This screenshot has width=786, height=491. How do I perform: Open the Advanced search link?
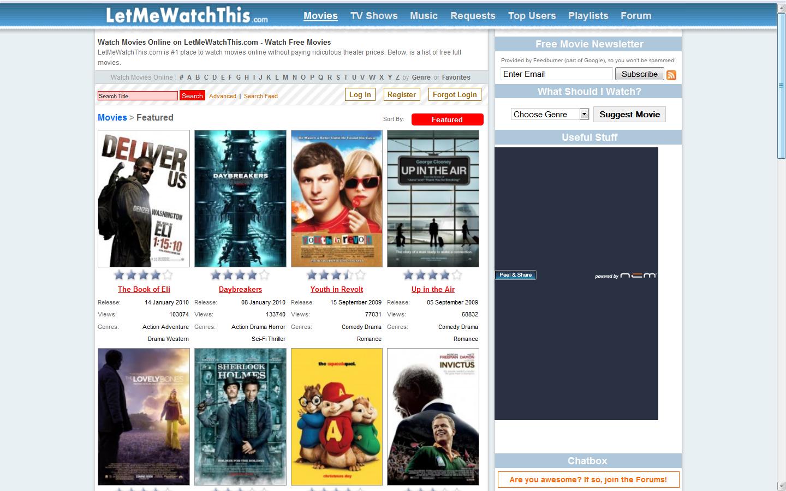pos(223,96)
